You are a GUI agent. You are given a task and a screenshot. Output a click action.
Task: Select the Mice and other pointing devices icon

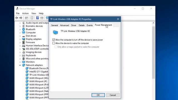click(23, 59)
